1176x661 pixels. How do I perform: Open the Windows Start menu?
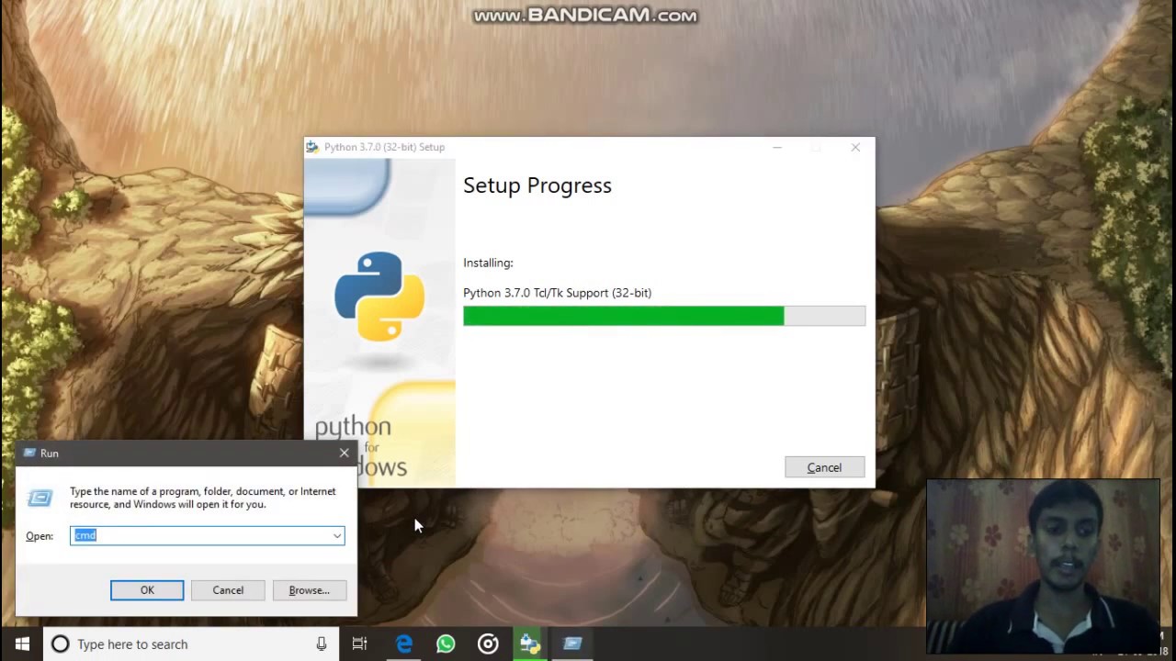coord(22,644)
